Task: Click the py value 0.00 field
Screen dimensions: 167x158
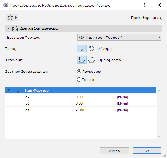Action: pos(79,103)
